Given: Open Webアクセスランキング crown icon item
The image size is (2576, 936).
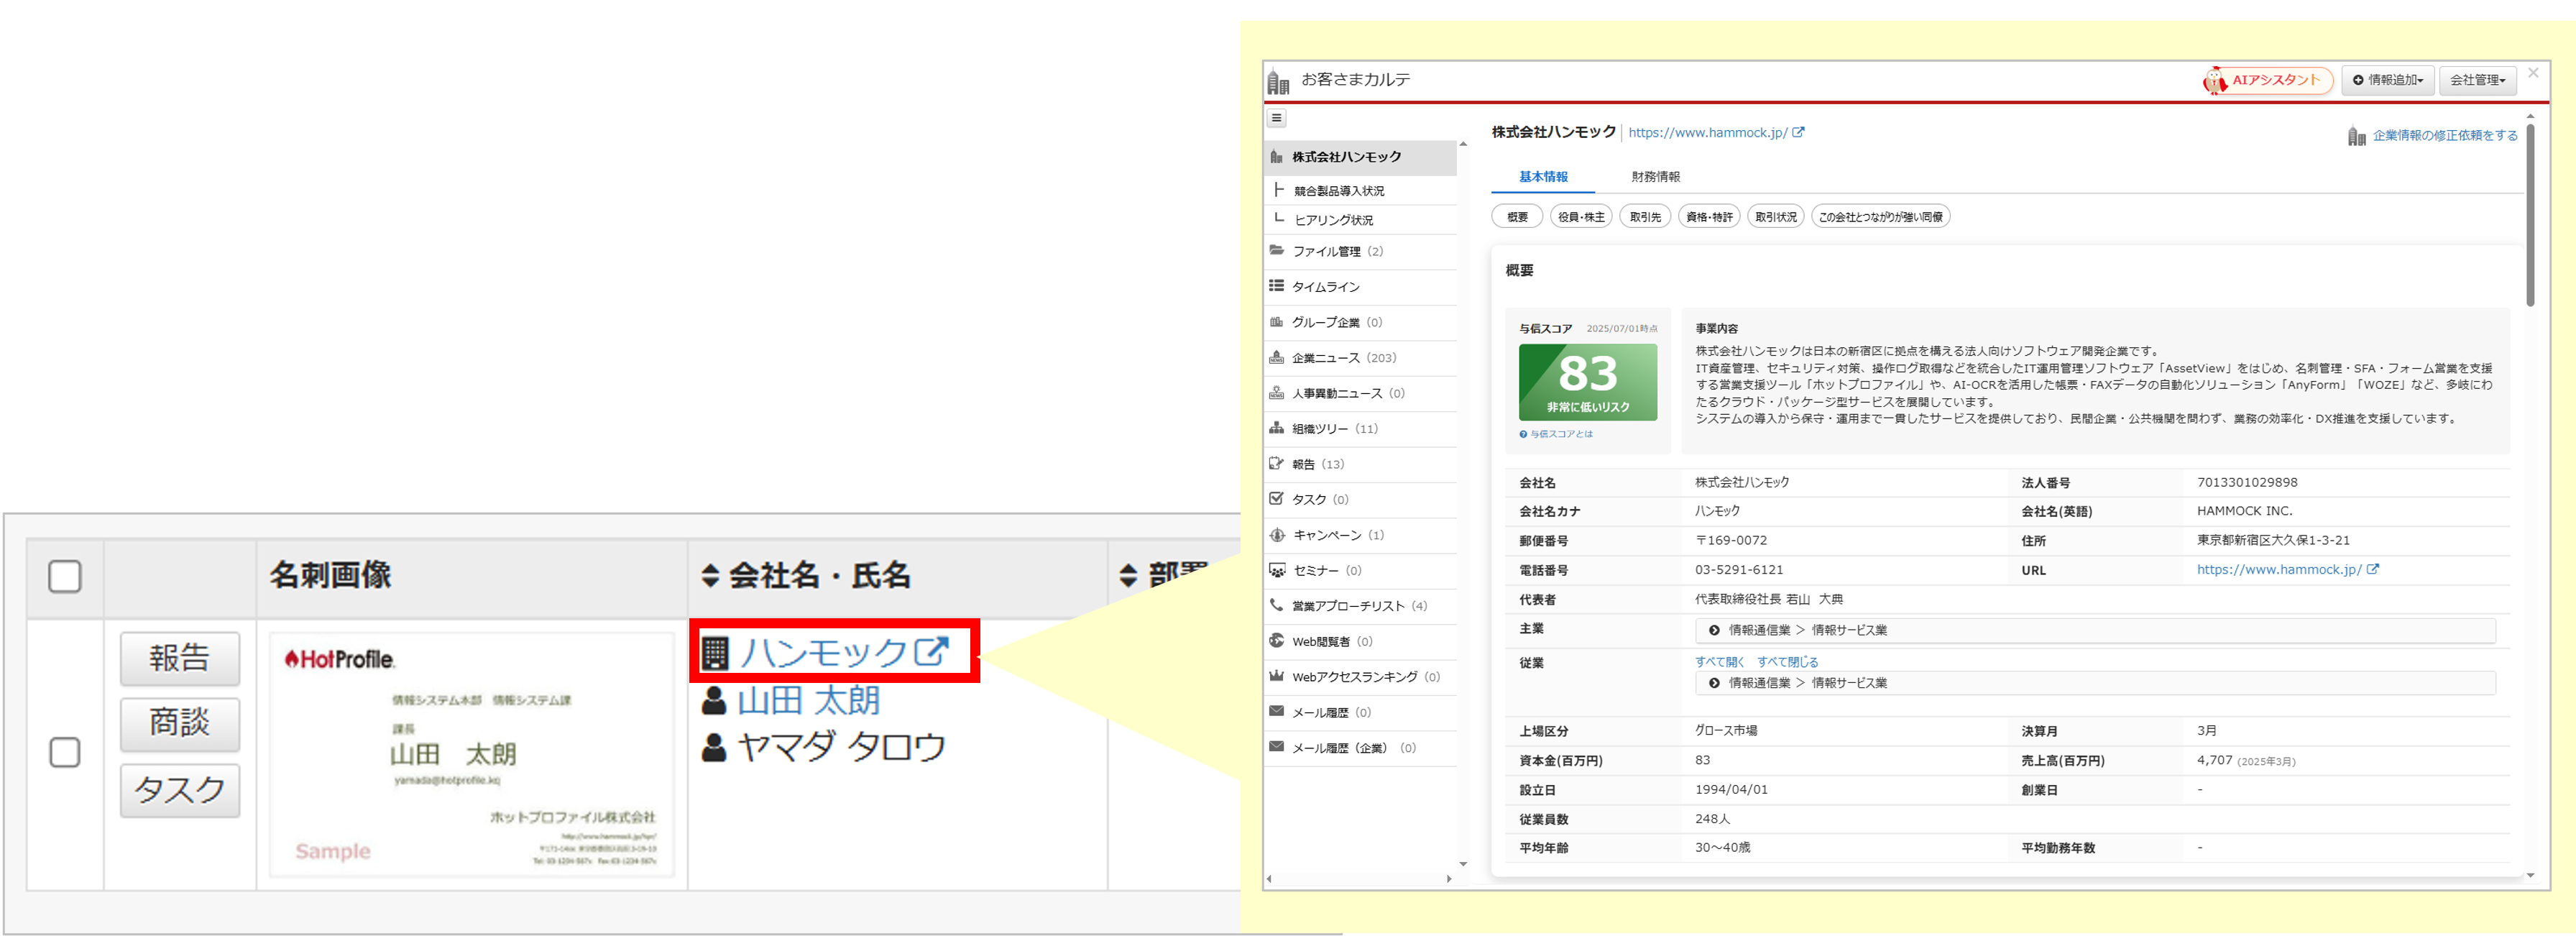Looking at the screenshot, I should (x=1276, y=676).
